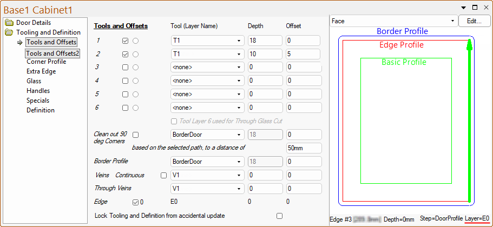Open row 2 tool layer dropdown
493x227 pixels.
pyautogui.click(x=207, y=54)
